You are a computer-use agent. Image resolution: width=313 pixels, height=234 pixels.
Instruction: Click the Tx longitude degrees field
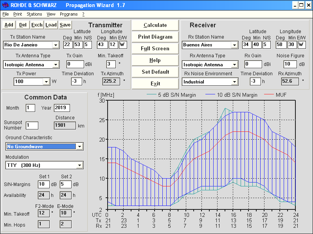(102, 45)
